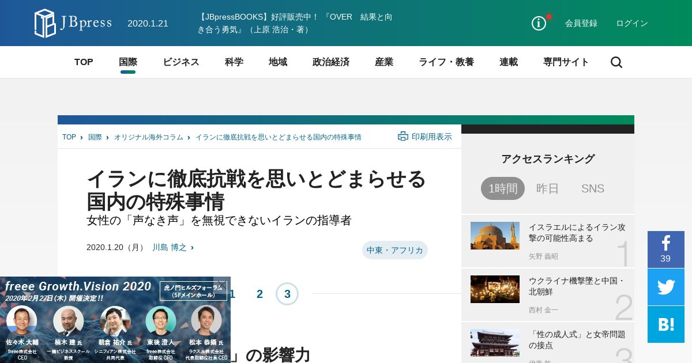692x363 pixels.
Task: Open the night lights thumbnail rank 2
Action: point(495,289)
